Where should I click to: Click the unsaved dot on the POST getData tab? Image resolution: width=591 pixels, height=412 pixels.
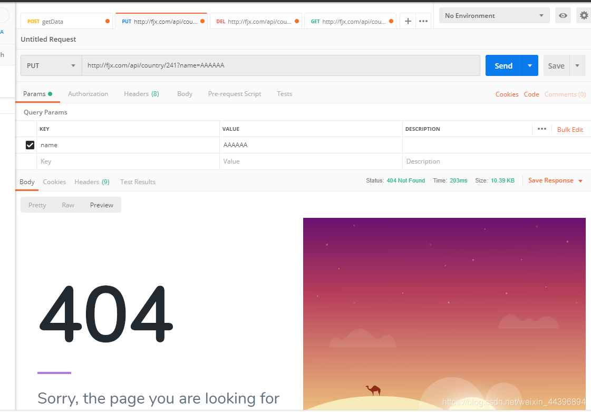[108, 22]
